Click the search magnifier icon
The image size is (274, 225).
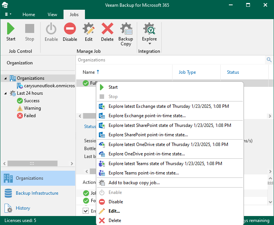[269, 60]
